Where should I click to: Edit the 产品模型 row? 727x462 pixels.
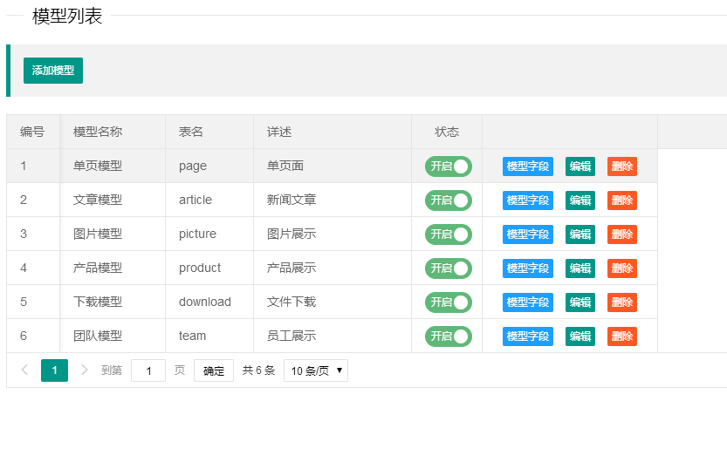580,268
